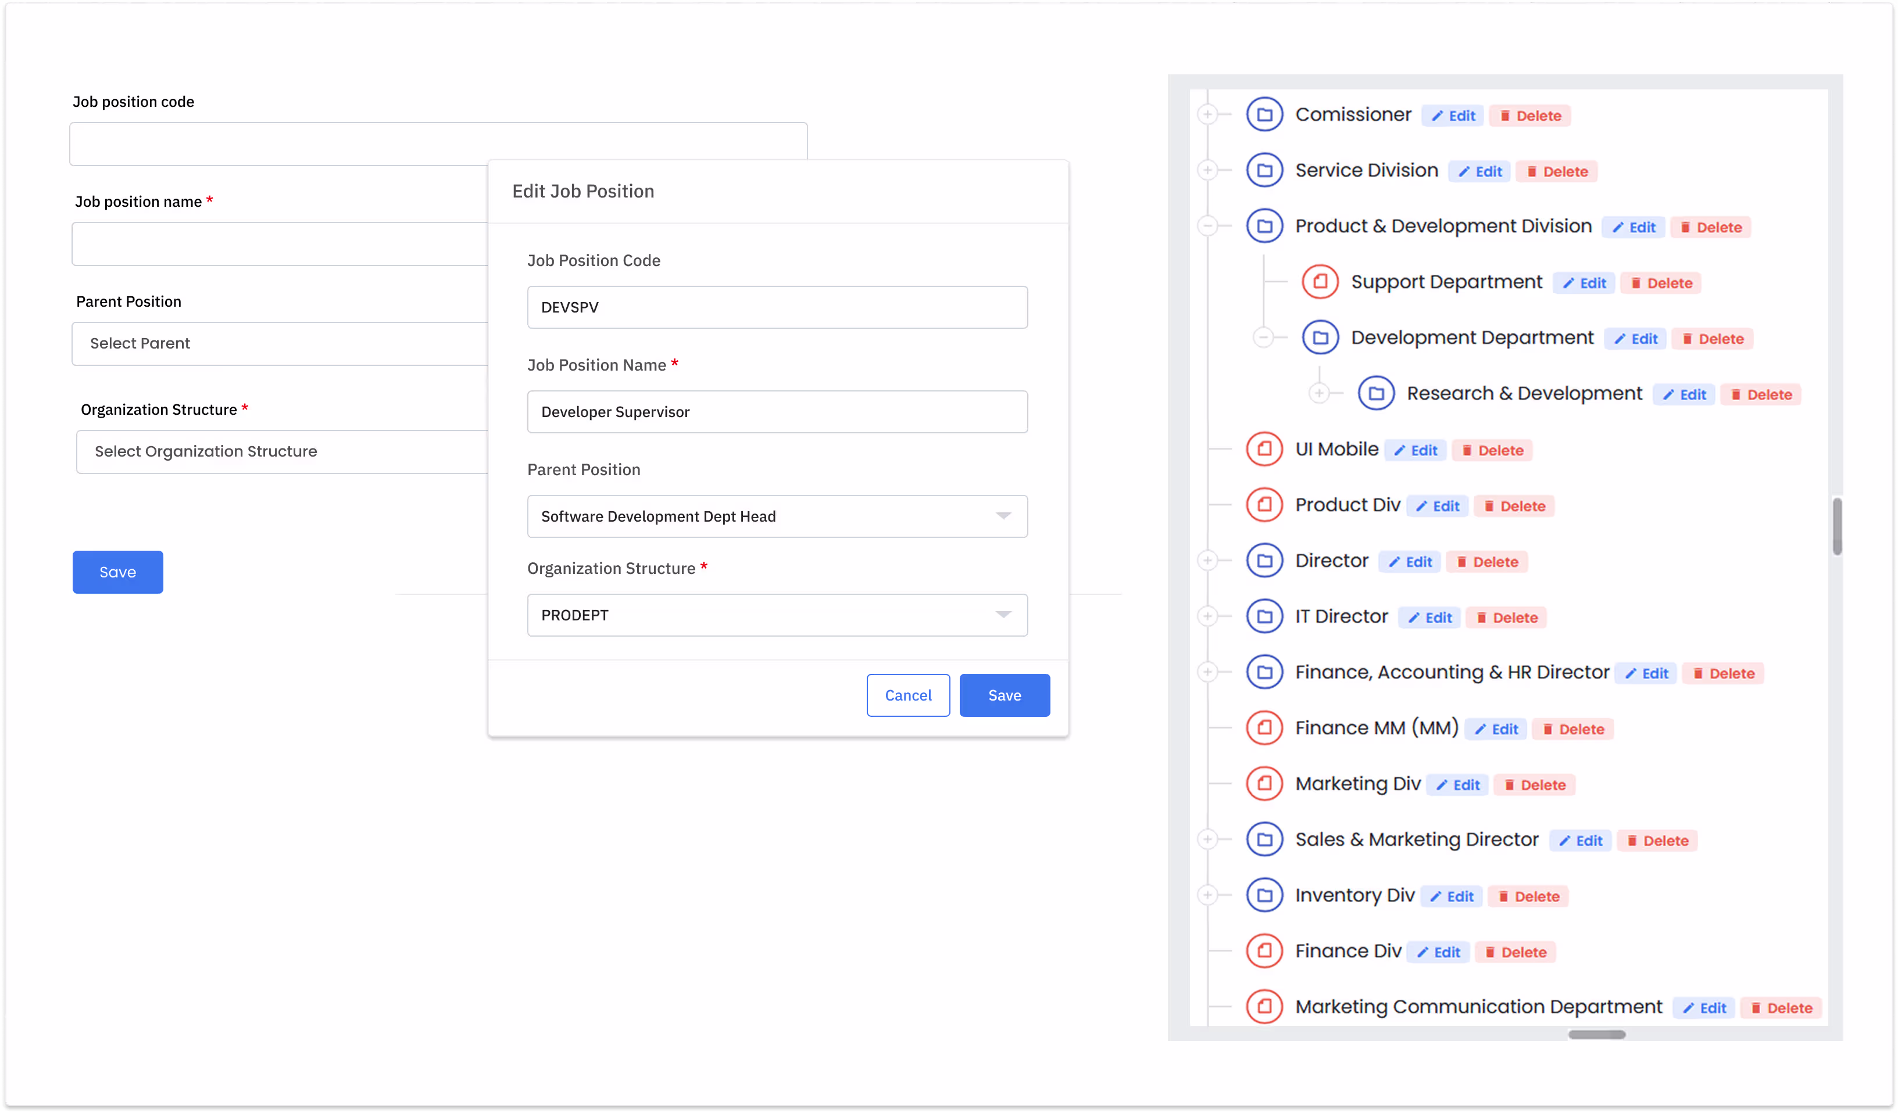This screenshot has height=1113, width=1898.
Task: Click the background Job position name input
Action: pyautogui.click(x=280, y=244)
